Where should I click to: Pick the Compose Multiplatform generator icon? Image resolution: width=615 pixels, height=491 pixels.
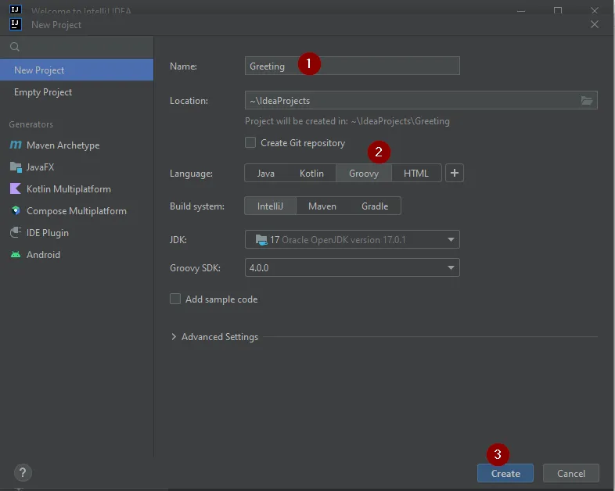tap(16, 211)
